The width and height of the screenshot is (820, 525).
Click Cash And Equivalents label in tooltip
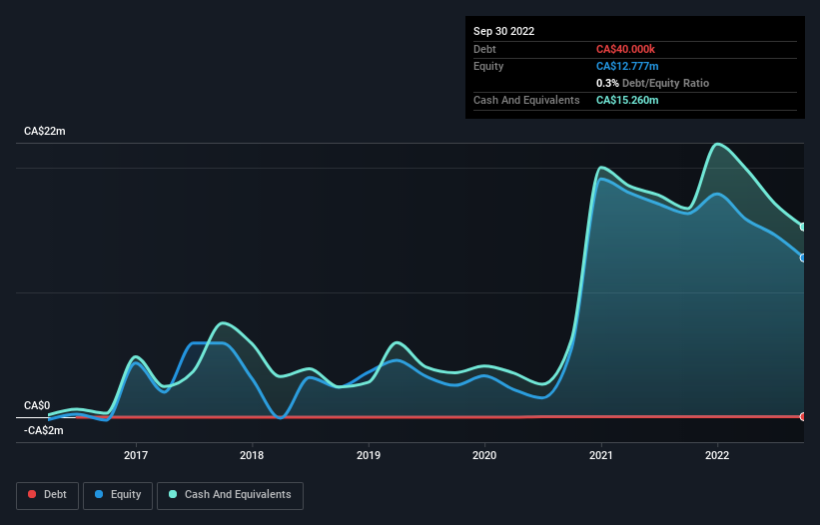[526, 100]
